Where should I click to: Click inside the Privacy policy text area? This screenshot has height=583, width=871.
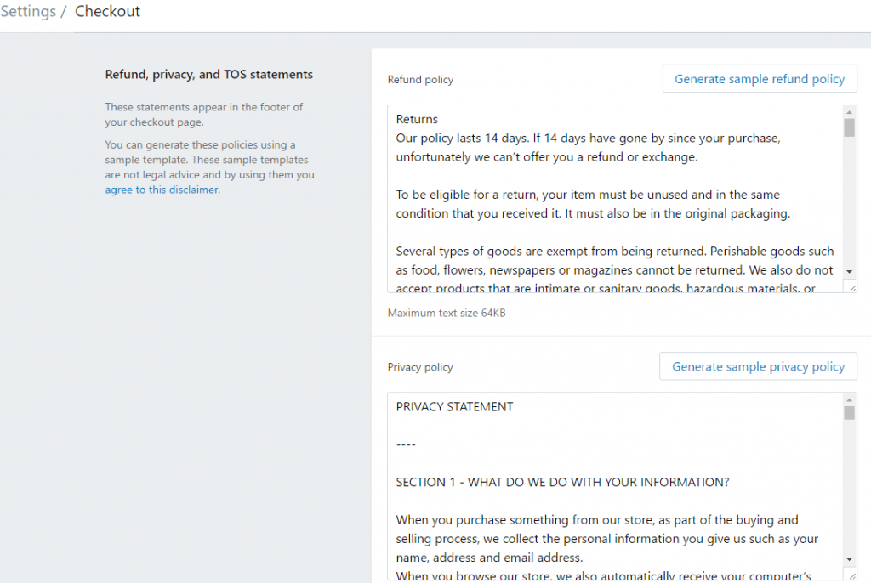pyautogui.click(x=614, y=486)
